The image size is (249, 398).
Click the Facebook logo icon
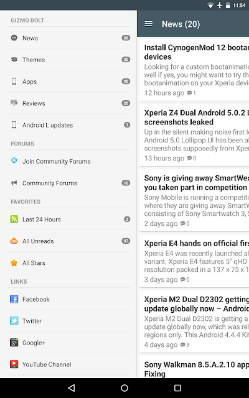14,299
